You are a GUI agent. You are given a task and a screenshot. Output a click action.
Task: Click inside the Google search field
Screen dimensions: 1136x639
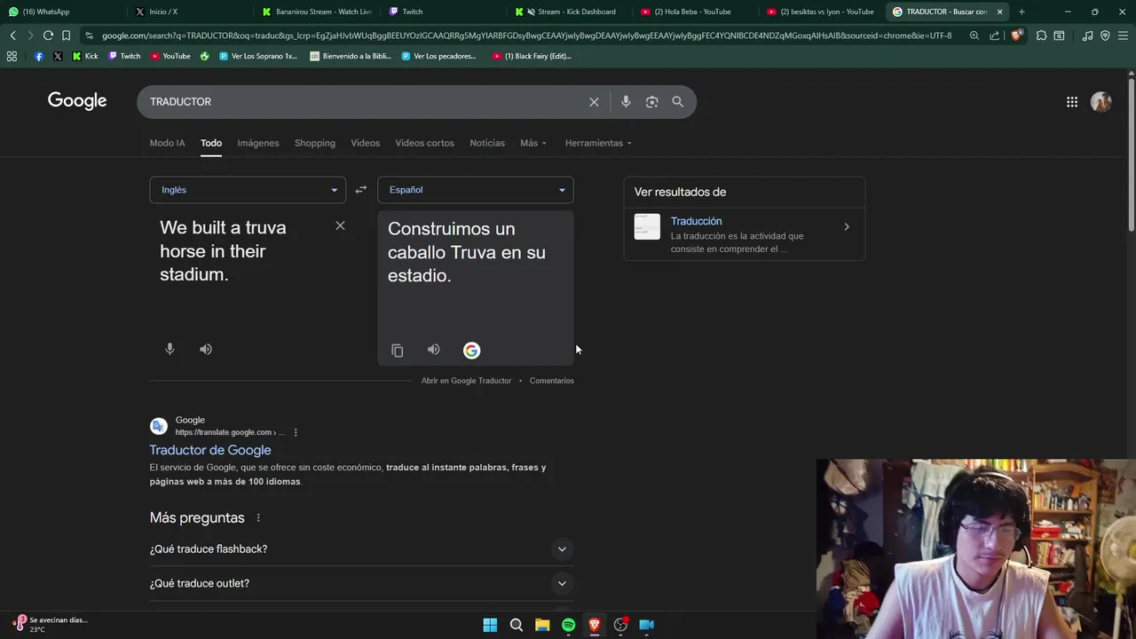(364, 102)
